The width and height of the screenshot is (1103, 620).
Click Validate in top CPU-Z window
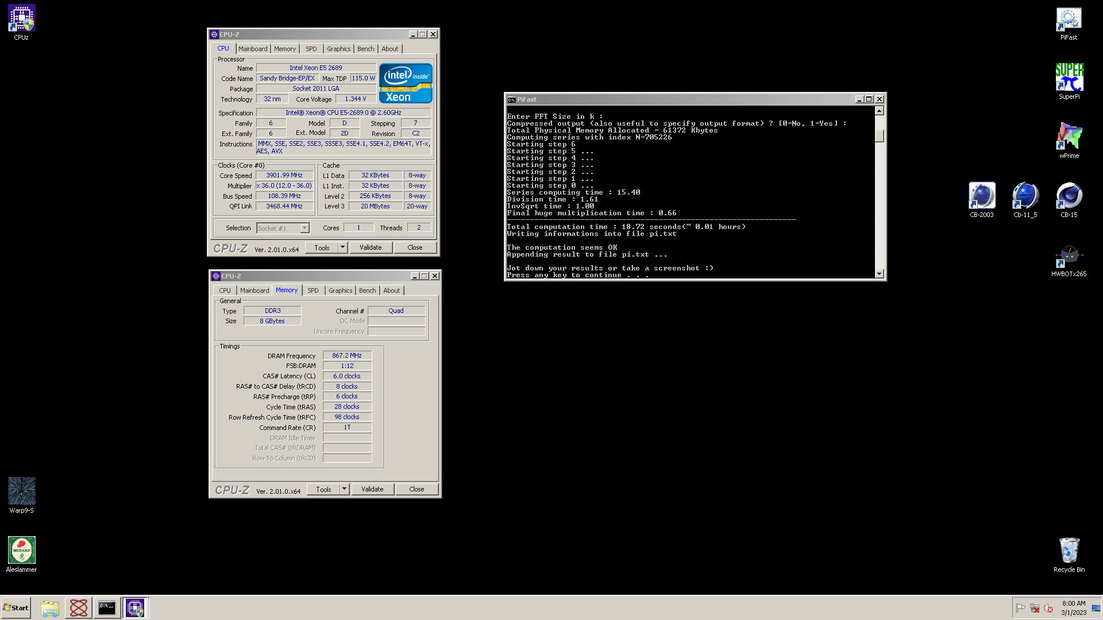coord(371,247)
